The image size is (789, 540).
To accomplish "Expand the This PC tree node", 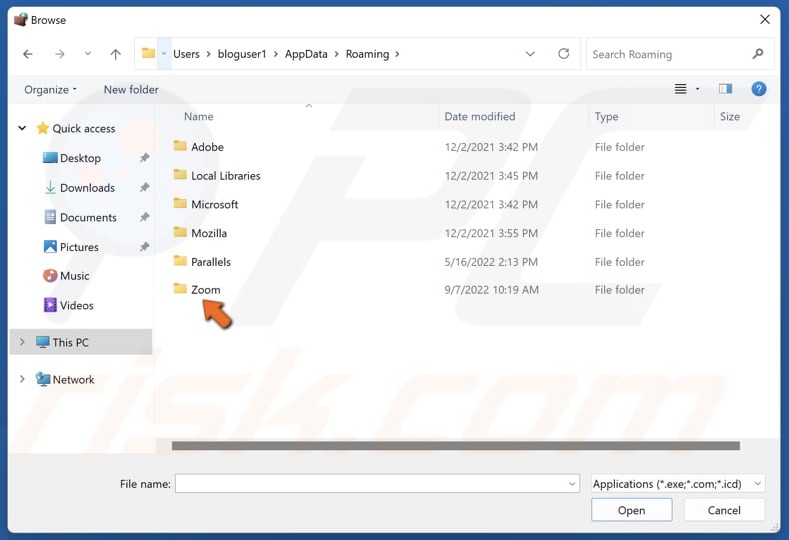I will click(x=22, y=342).
